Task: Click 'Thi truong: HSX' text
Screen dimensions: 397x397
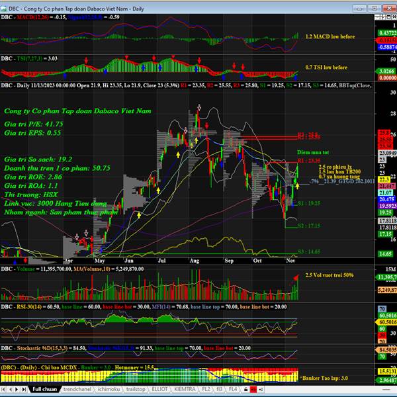Action: [31, 195]
